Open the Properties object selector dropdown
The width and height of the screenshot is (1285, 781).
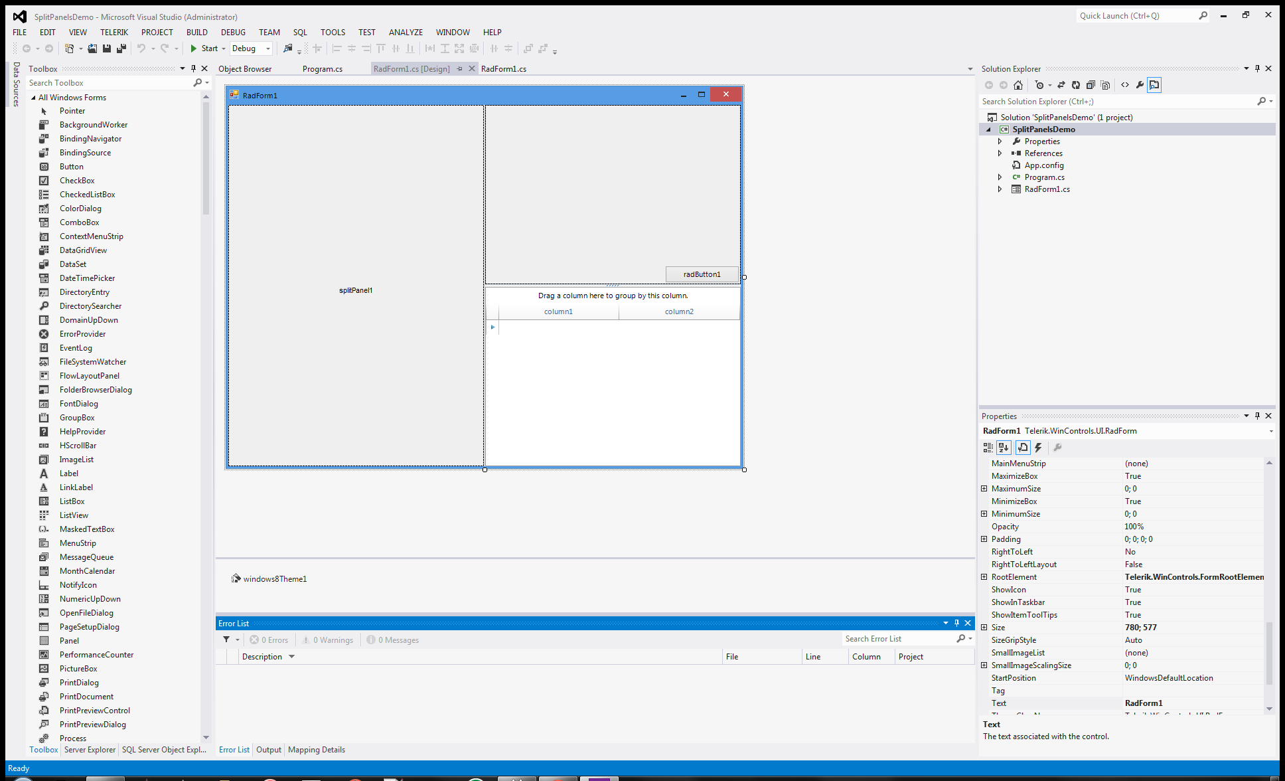point(1271,431)
